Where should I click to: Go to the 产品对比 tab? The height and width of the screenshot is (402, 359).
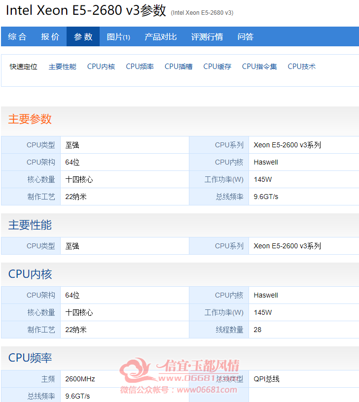click(x=160, y=36)
